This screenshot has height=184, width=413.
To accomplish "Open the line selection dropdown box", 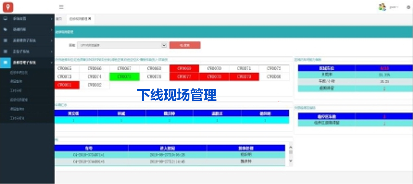I will pyautogui.click(x=122, y=45).
